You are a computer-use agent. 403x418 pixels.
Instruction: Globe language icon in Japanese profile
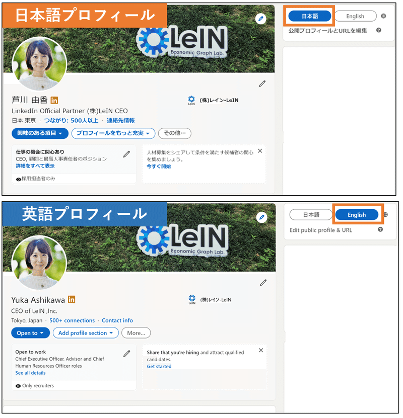383,16
